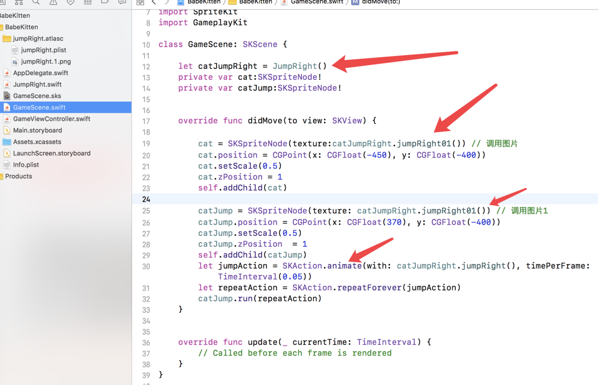Select the Products group folder
This screenshot has height=385, width=598.
66,176
